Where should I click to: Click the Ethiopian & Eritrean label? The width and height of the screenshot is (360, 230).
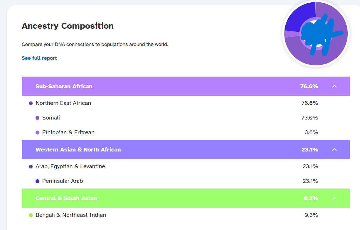point(68,132)
